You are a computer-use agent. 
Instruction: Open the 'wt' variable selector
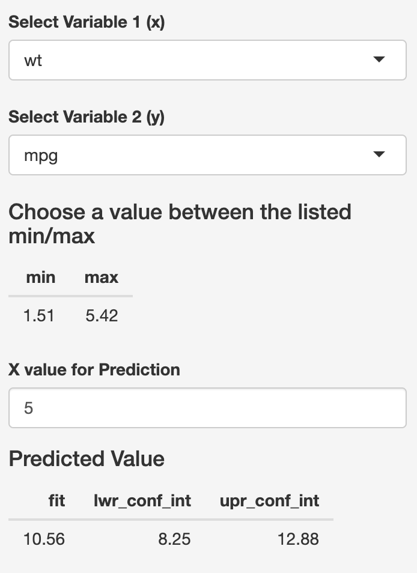click(x=207, y=59)
